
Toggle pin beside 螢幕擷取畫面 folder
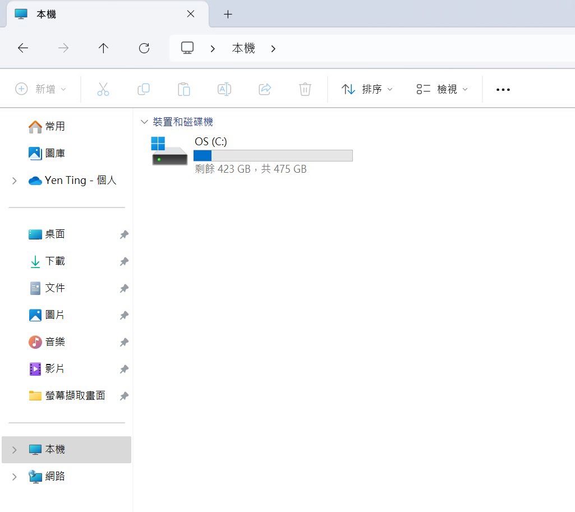pyautogui.click(x=124, y=396)
